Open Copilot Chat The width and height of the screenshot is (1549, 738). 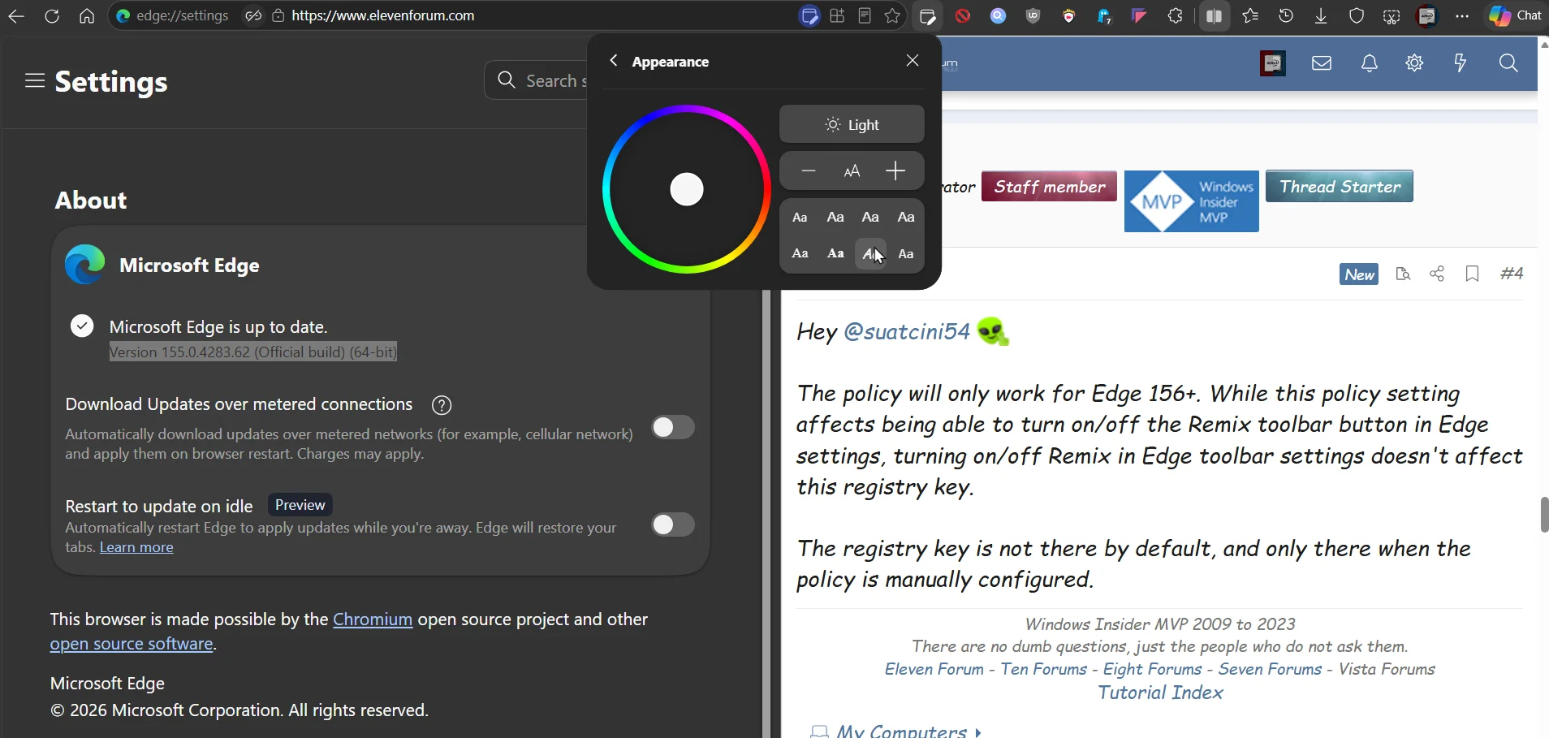1515,15
